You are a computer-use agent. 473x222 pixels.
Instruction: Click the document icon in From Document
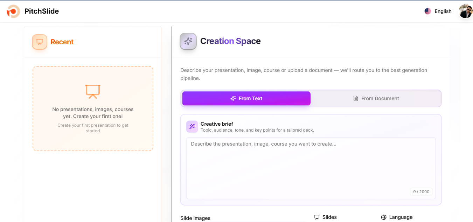point(356,98)
